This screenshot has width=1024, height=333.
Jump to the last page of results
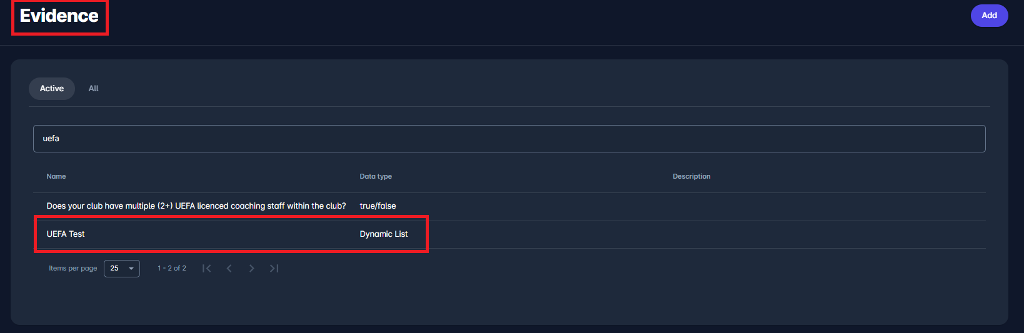pyautogui.click(x=274, y=269)
